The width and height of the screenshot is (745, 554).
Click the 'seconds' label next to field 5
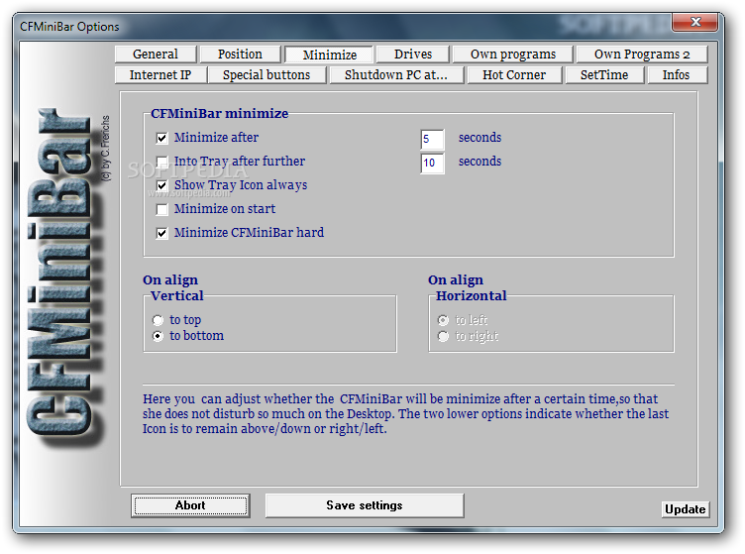coord(479,138)
